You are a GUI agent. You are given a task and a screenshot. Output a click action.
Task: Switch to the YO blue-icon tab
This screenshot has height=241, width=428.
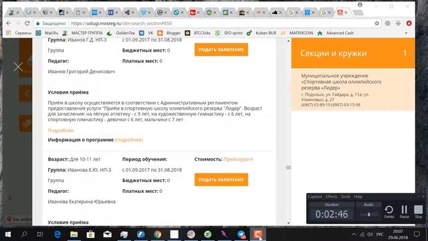[94, 13]
